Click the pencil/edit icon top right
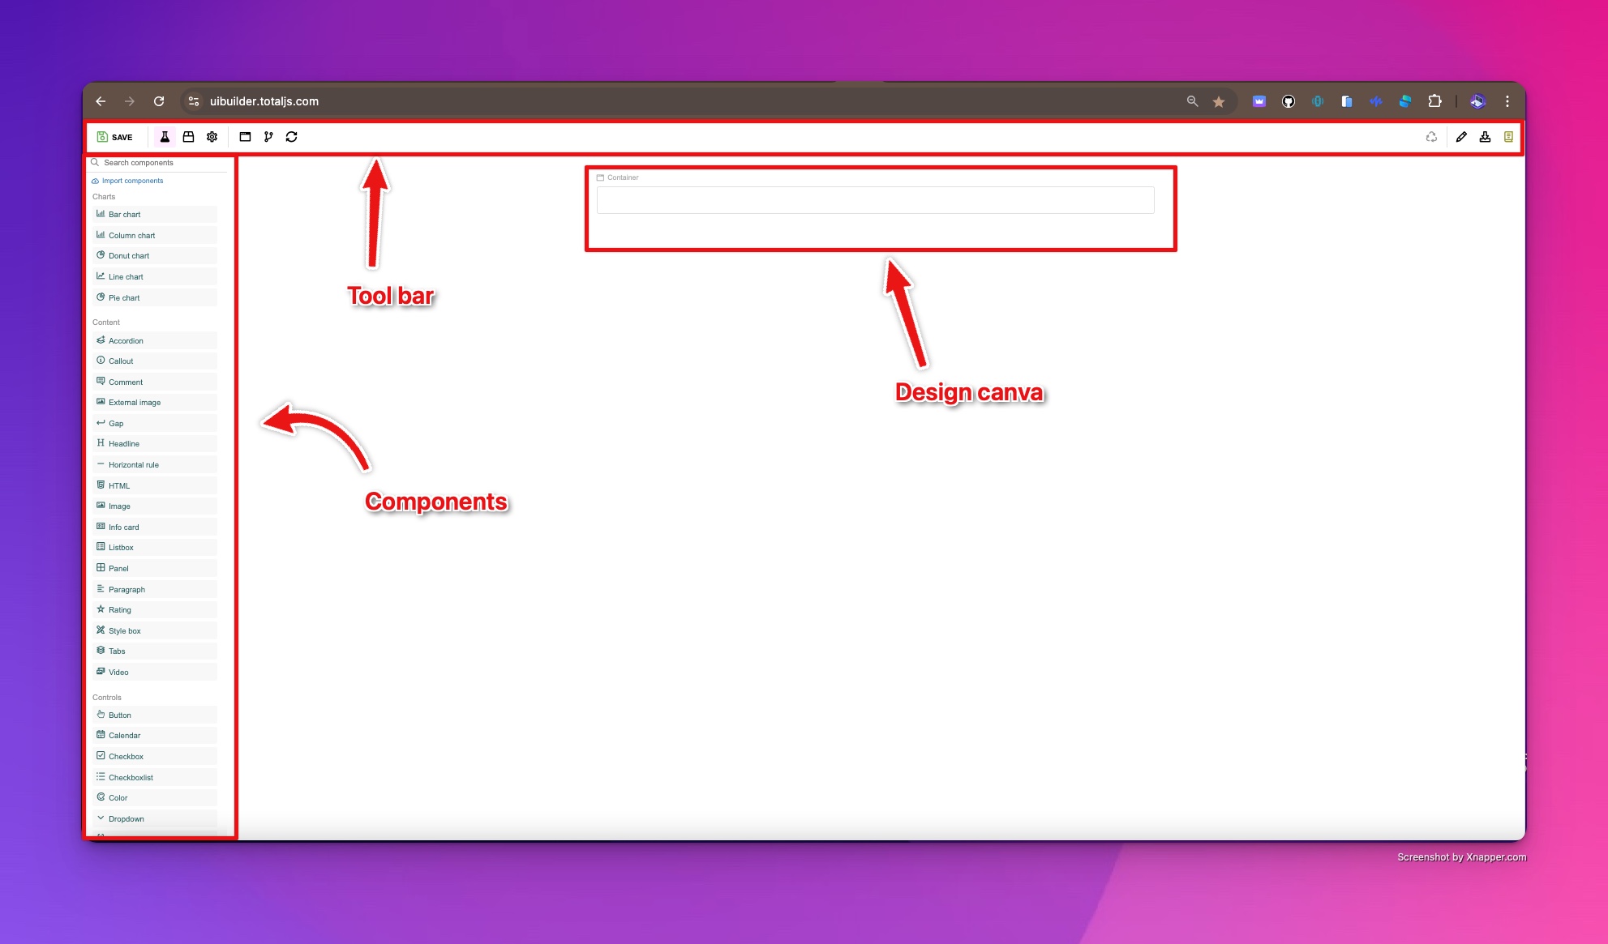This screenshot has height=944, width=1608. click(1460, 137)
